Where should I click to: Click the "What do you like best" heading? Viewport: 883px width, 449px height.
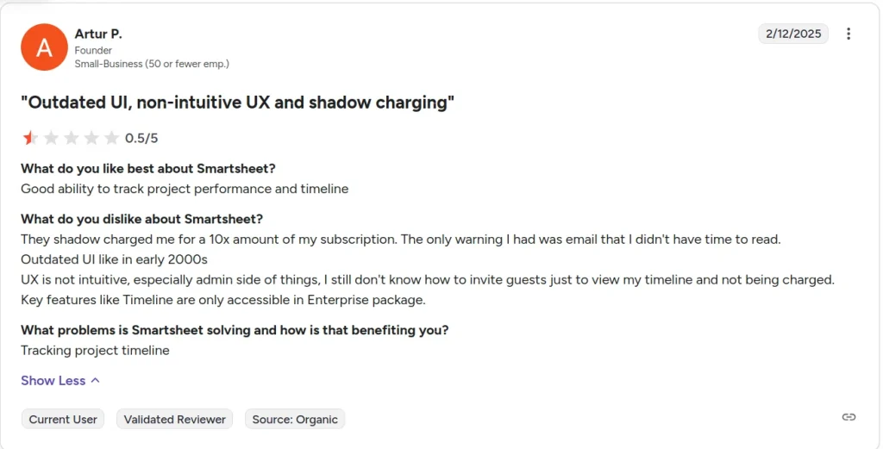(148, 168)
